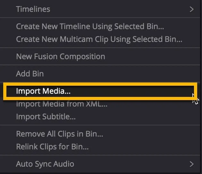The height and width of the screenshot is (174, 202).
Task: Select Relink Clips for Bin
Action: (52, 147)
